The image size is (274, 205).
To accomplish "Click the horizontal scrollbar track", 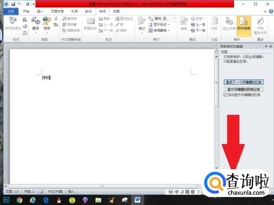I will [102, 186].
